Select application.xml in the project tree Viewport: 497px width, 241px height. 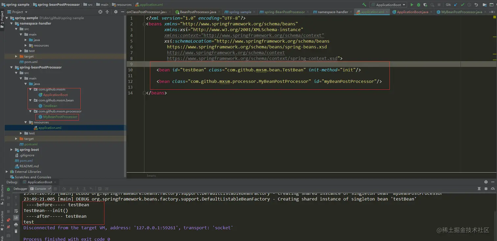click(x=47, y=128)
